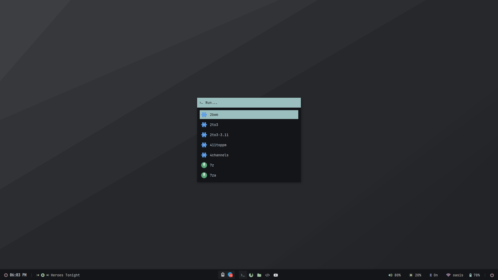
Task: Click the oasis Wi-Fi indicator
Action: (x=454, y=275)
